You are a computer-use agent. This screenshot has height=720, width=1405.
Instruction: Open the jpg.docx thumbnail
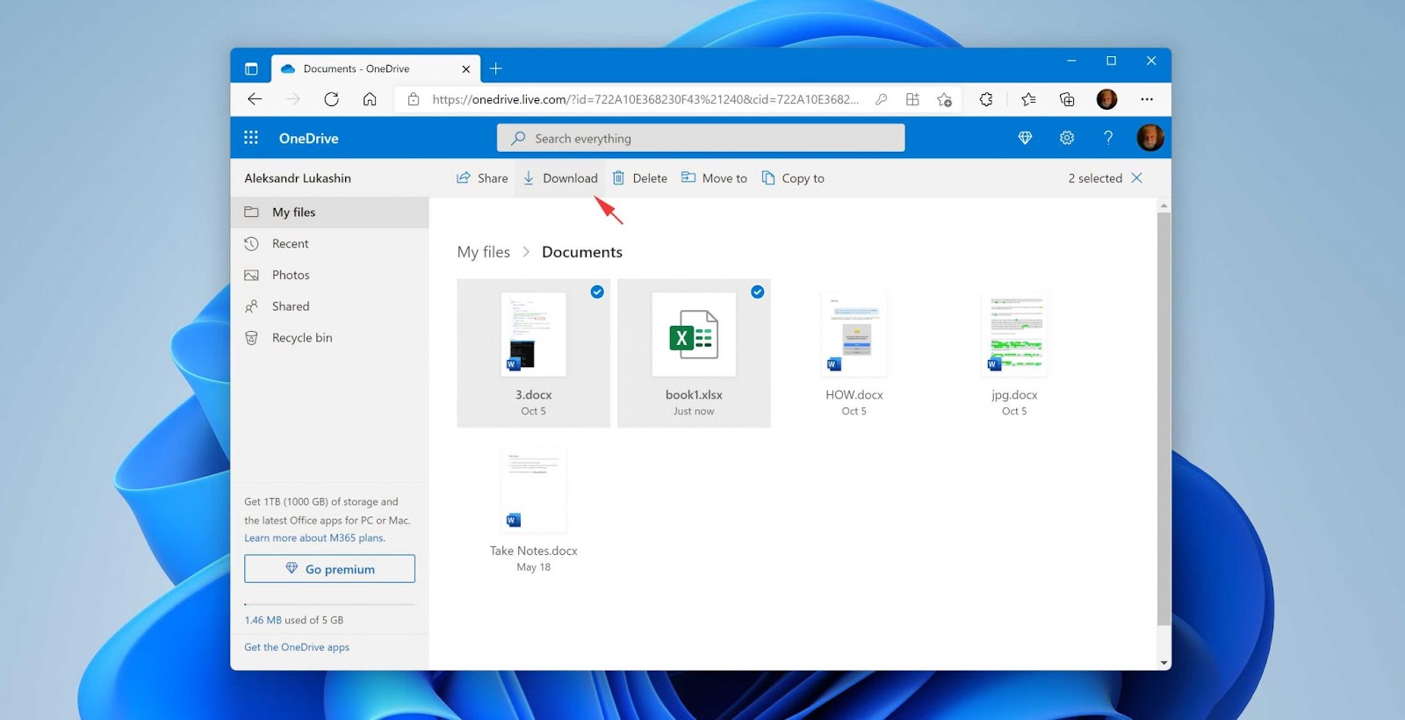tap(1014, 335)
